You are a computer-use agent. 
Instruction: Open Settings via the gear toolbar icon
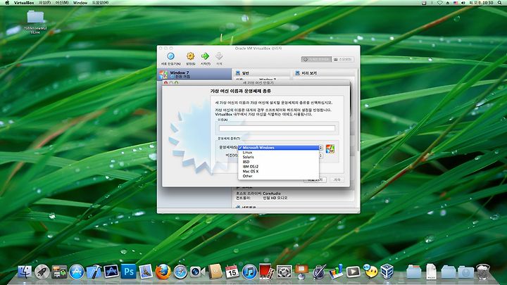(190, 56)
